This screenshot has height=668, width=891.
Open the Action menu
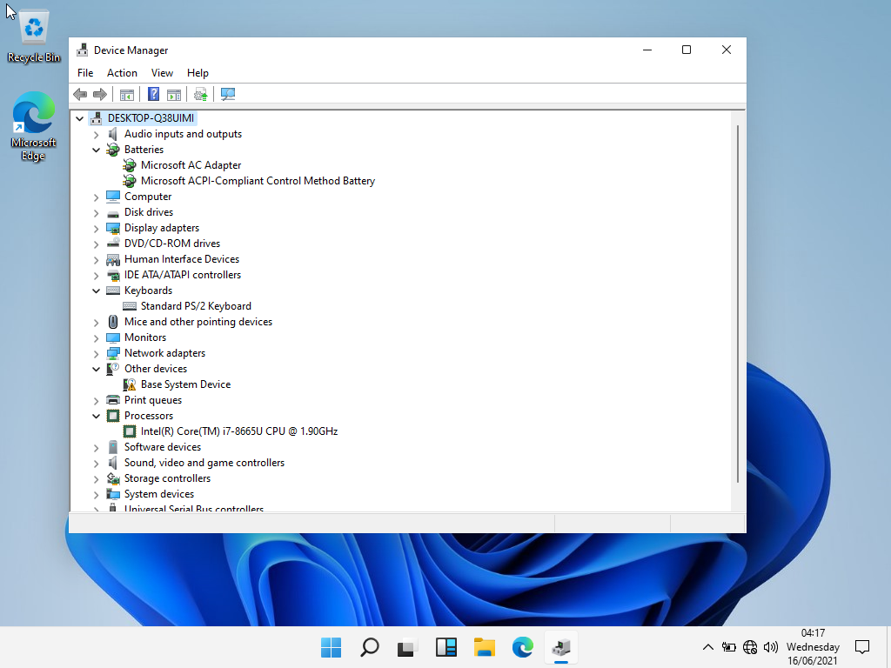tap(122, 73)
